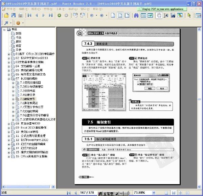Save the document with the floppy icon
The width and height of the screenshot is (203, 196).
point(14,16)
